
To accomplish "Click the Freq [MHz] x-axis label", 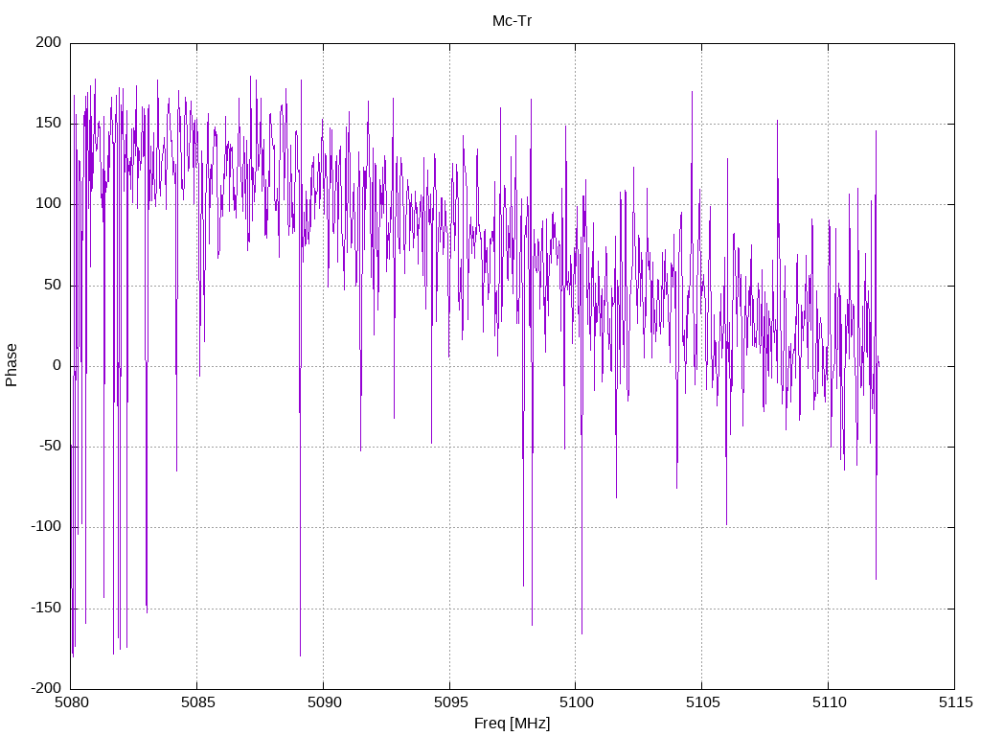I will 512,724.
